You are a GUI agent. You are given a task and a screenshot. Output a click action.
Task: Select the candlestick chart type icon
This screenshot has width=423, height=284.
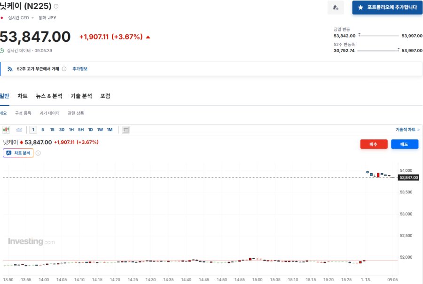coord(6,130)
